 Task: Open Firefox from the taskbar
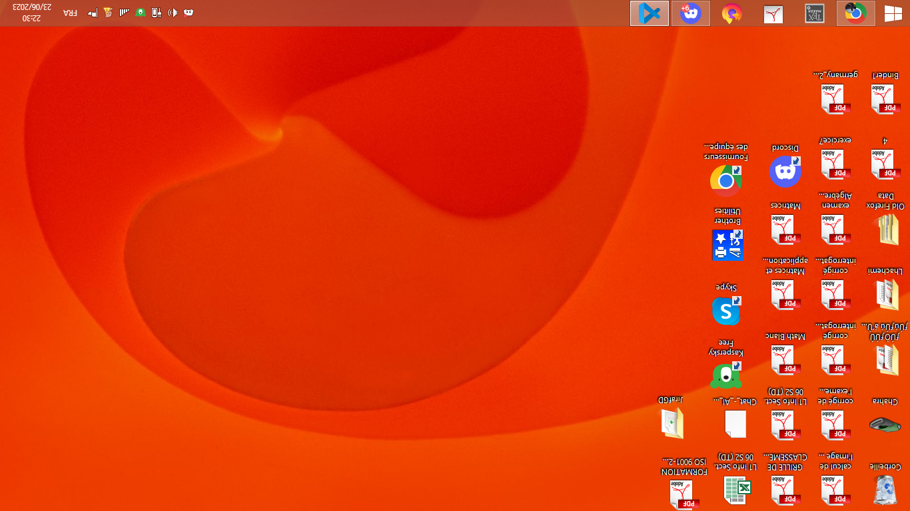[732, 13]
